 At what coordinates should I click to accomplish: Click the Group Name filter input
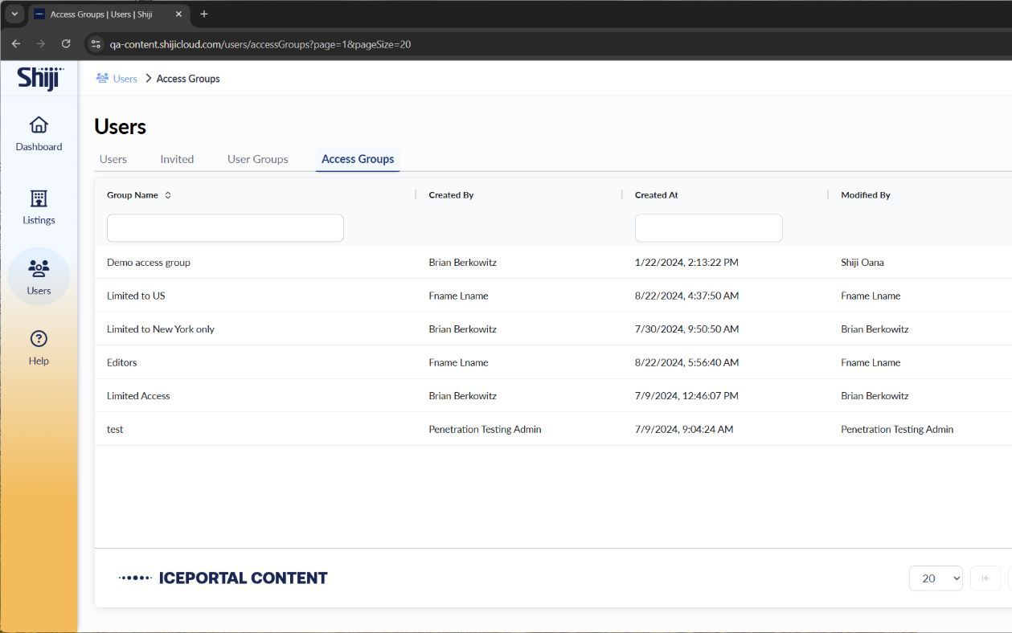pos(225,228)
